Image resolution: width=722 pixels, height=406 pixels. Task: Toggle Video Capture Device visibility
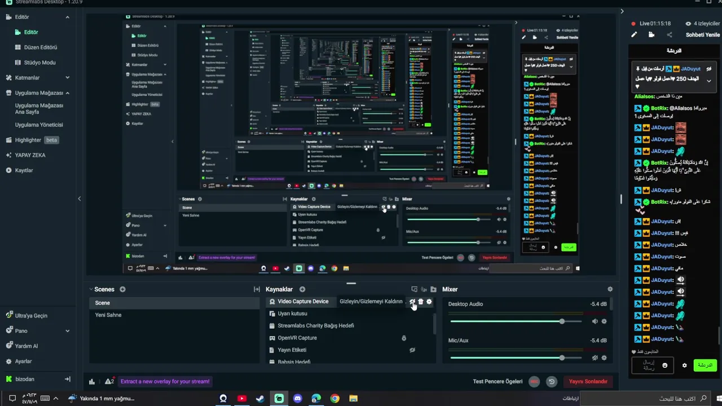coord(412,302)
